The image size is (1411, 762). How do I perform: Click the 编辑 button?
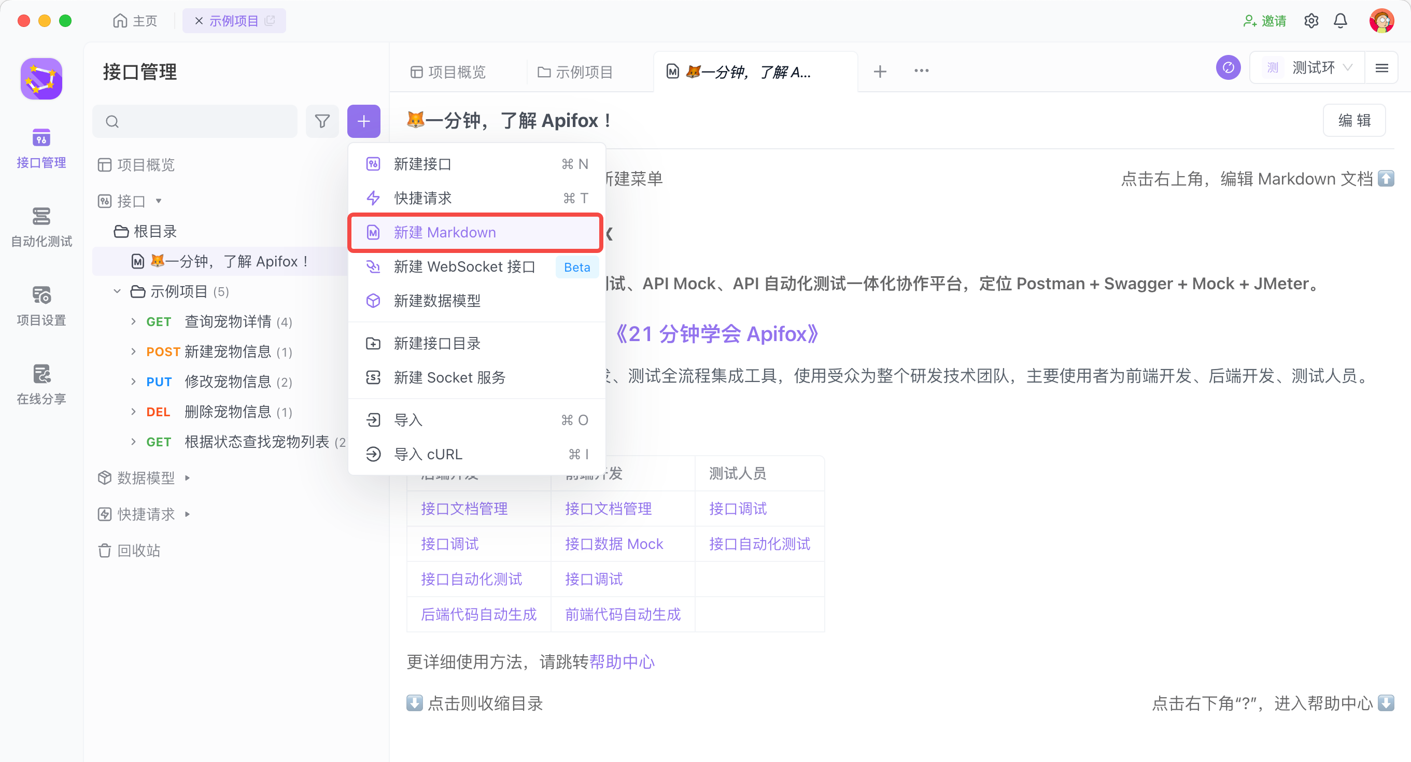click(x=1354, y=120)
